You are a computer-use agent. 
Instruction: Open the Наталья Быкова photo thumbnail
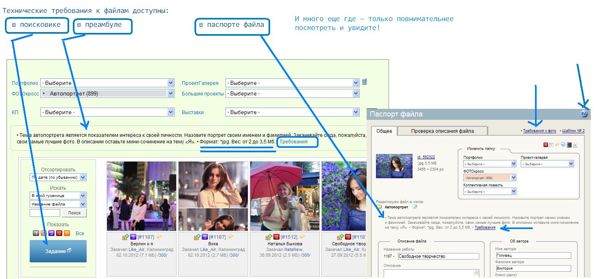tap(284, 196)
